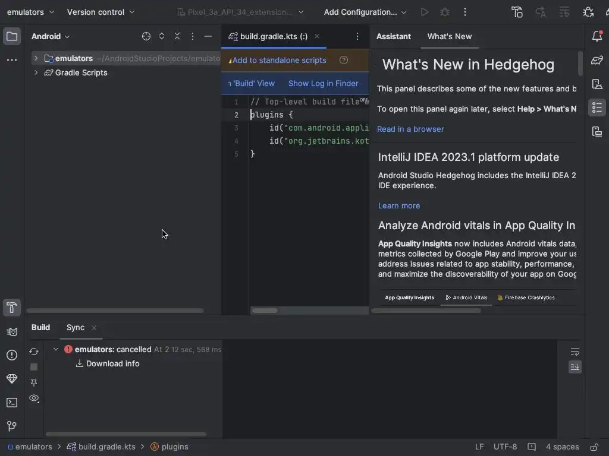Open More tool windows ellipsis

tap(12, 60)
